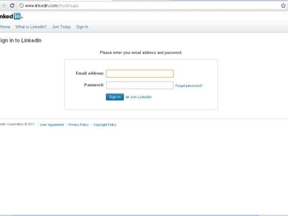
Task: Bookmark this page with the star icon
Action: point(283,5)
